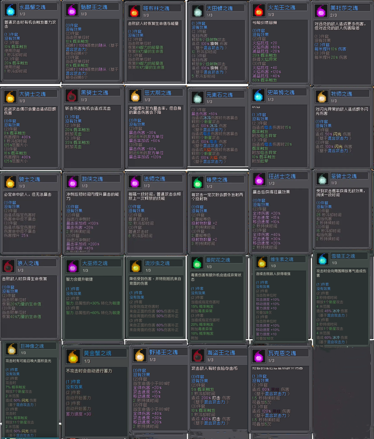Click the 火龙王之魂 title text
This screenshot has width=374, height=439.
click(x=282, y=8)
